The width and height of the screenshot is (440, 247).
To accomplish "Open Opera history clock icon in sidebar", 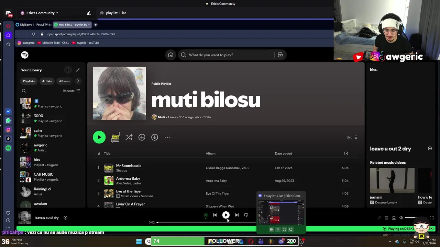I will [8, 220].
